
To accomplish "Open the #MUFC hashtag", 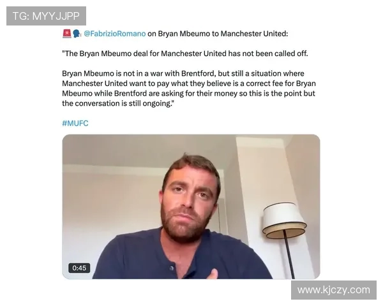I will click(75, 123).
